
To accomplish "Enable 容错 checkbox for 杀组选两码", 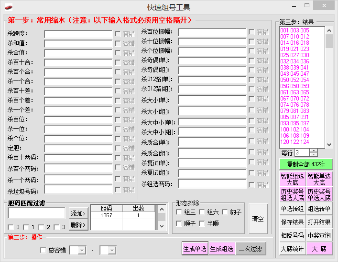I will click(251, 185).
